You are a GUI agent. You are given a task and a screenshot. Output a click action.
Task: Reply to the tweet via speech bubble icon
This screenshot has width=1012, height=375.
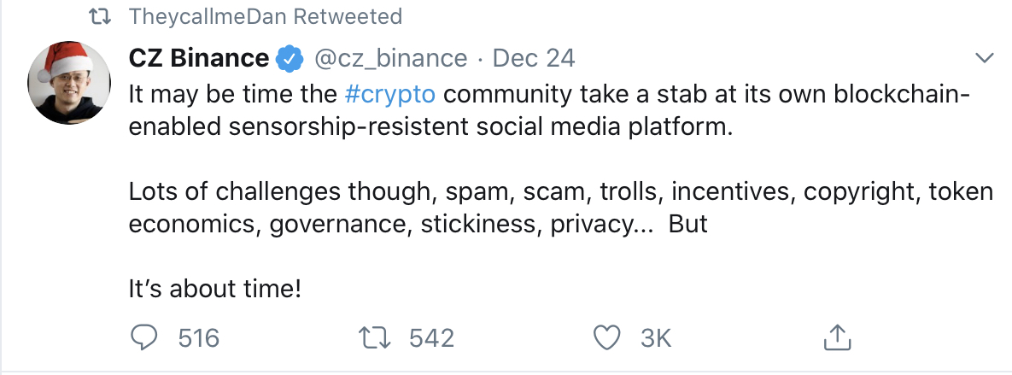point(144,337)
